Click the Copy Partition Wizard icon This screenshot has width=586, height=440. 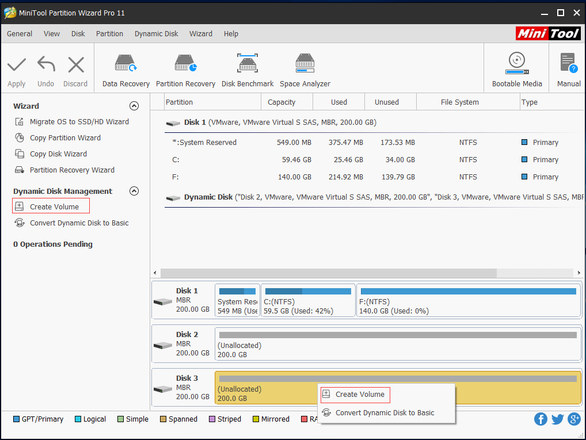(20, 138)
